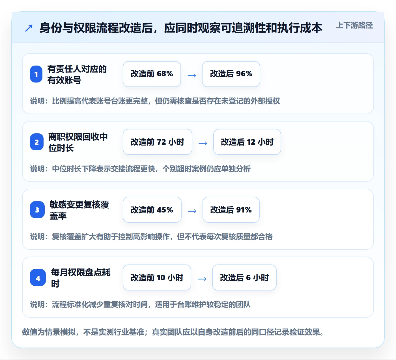Click the 改造前 45% value pill
The image size is (396, 360).
pyautogui.click(x=152, y=210)
